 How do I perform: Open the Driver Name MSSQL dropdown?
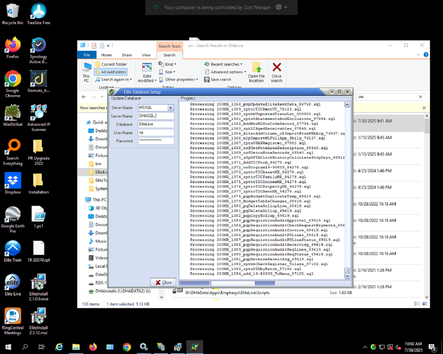(x=170, y=107)
